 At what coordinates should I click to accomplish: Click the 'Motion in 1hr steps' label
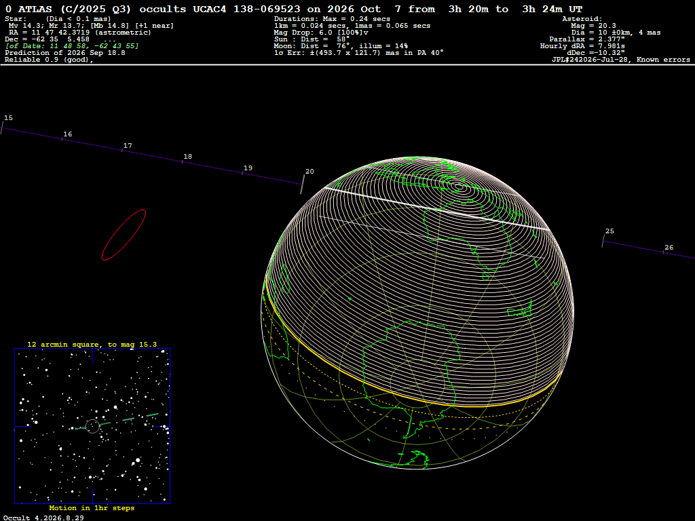[x=92, y=507]
